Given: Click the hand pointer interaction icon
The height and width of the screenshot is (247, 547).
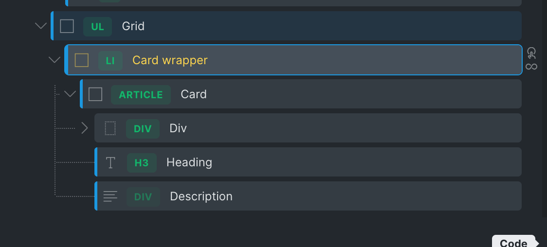Looking at the screenshot, I should coord(531,53).
